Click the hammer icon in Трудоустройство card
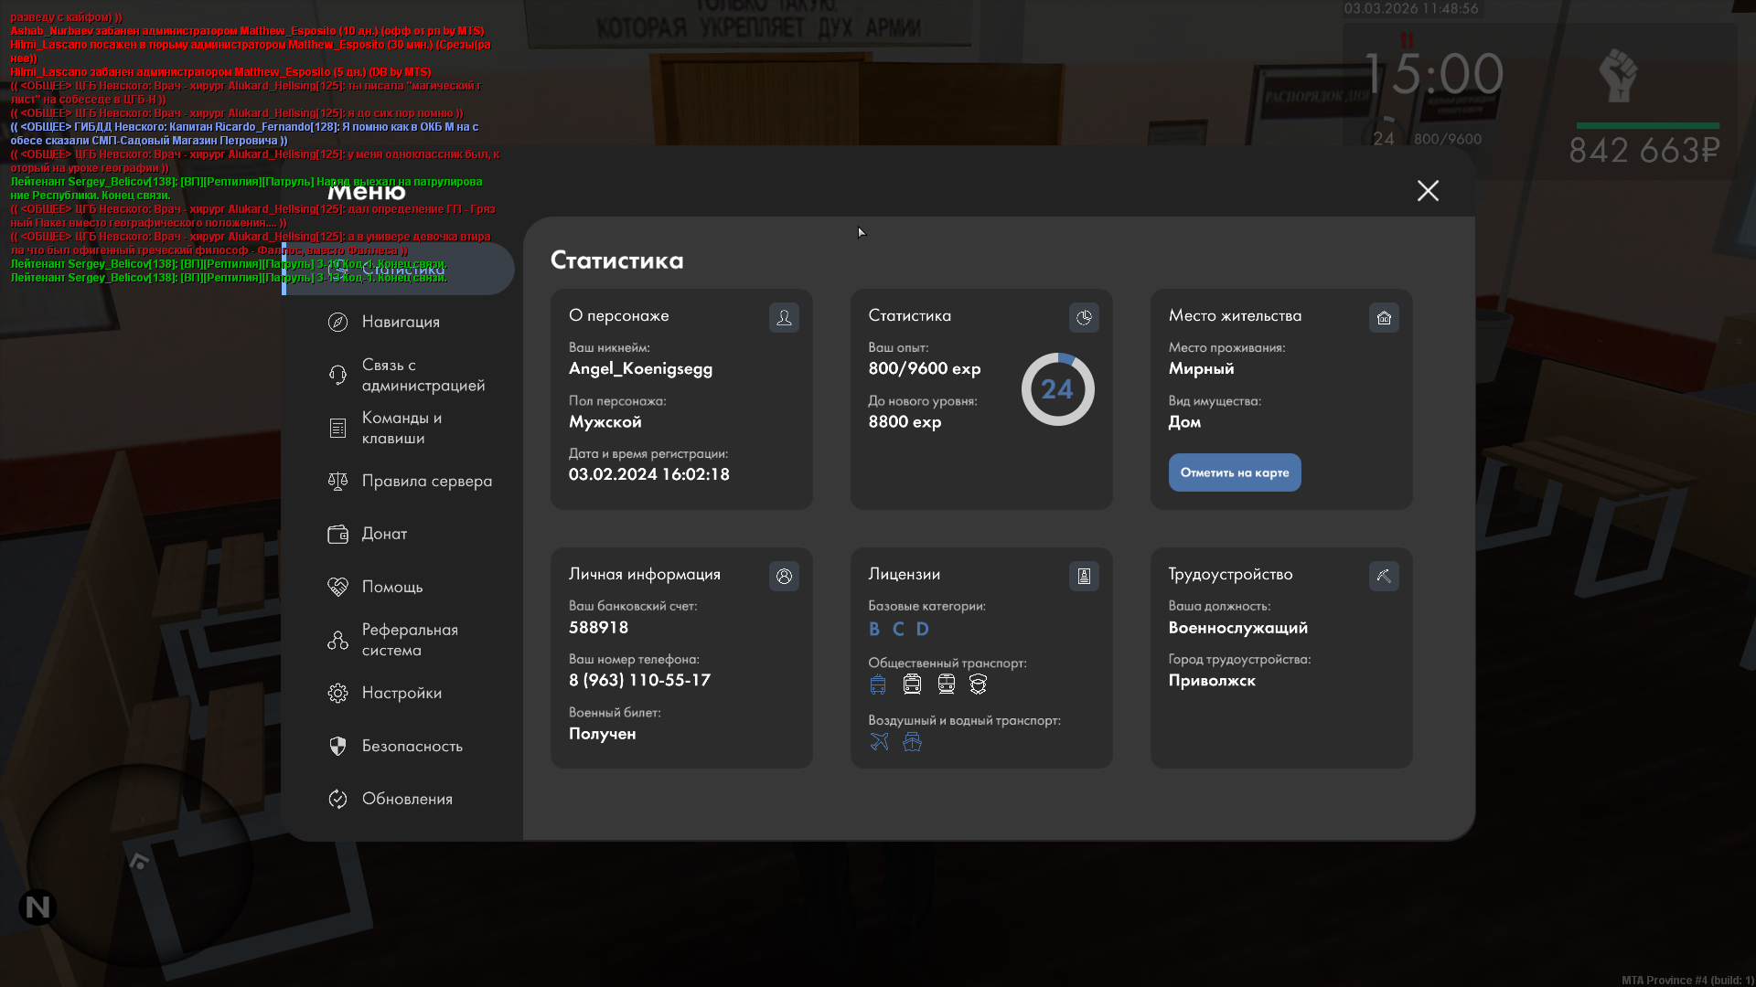Screen dimensions: 1756x987 coord(1384,577)
